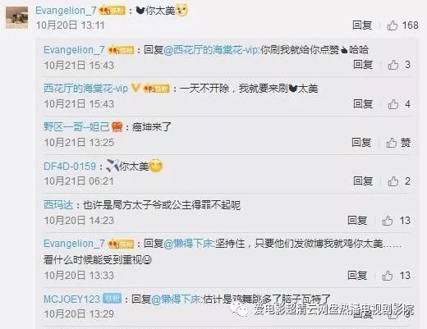Click the fan badge next to MCJOEY123
This screenshot has width=427, height=329.
point(112,299)
